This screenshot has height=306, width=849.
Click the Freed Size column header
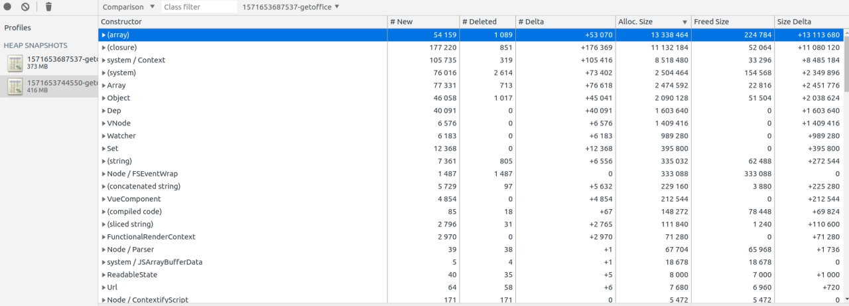(732, 21)
